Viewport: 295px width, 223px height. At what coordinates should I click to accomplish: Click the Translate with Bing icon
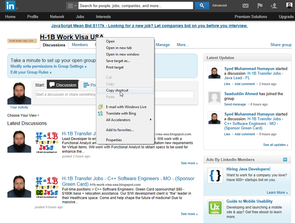click(x=101, y=113)
